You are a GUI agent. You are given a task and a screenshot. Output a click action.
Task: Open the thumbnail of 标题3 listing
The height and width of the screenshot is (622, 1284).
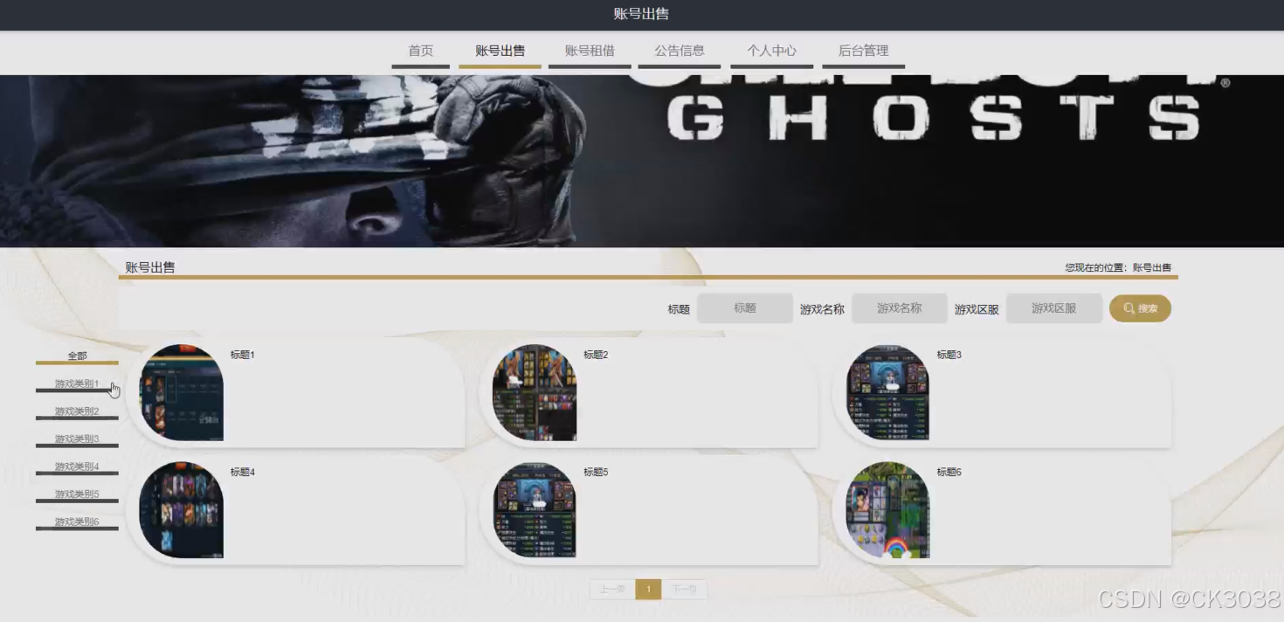(x=888, y=392)
